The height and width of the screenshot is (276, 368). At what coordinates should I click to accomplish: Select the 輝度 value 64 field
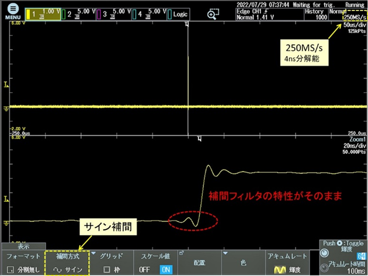click(361, 256)
